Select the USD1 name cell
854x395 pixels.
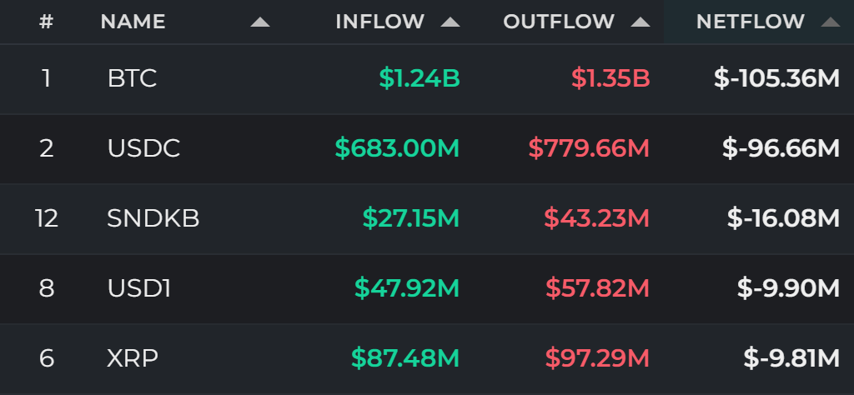pyautogui.click(x=139, y=288)
